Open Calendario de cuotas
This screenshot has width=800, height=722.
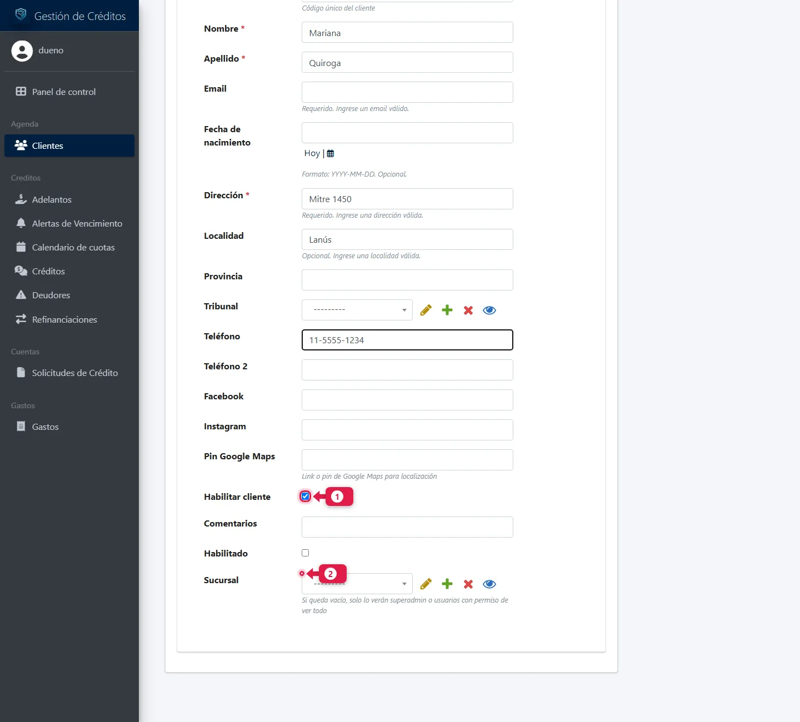(69, 247)
